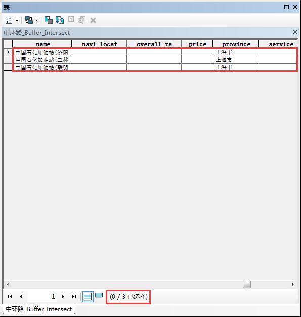Screen dimensions: 301x317
Task: Go to the first record
Action: pyautogui.click(x=10, y=297)
